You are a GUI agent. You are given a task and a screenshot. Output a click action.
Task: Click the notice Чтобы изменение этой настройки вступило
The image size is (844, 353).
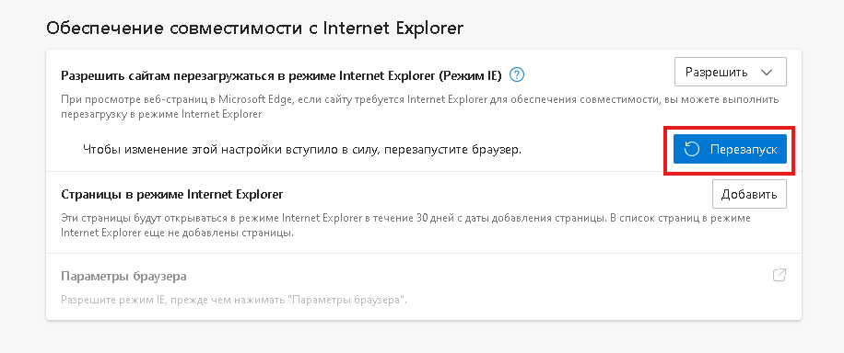[x=302, y=149]
